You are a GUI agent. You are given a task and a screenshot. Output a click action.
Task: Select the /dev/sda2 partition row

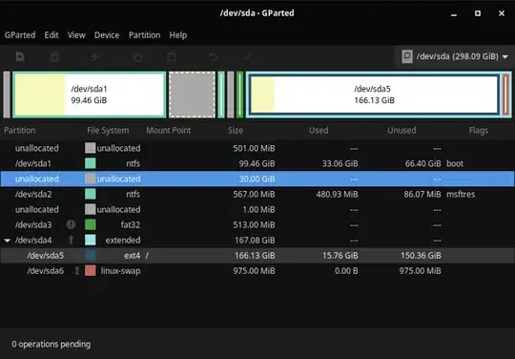coord(257,194)
